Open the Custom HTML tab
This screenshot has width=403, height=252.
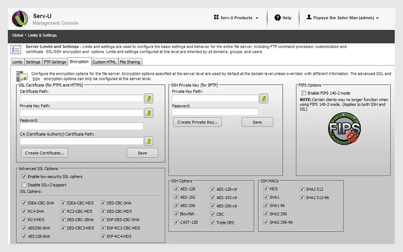104,61
